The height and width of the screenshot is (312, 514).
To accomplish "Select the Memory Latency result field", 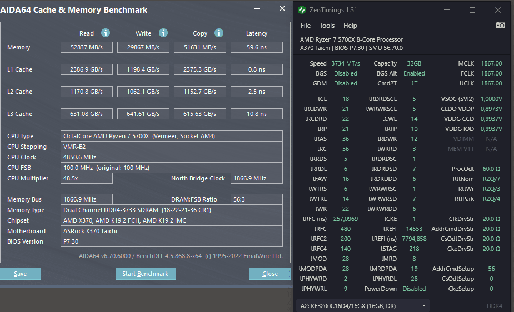I will point(256,47).
